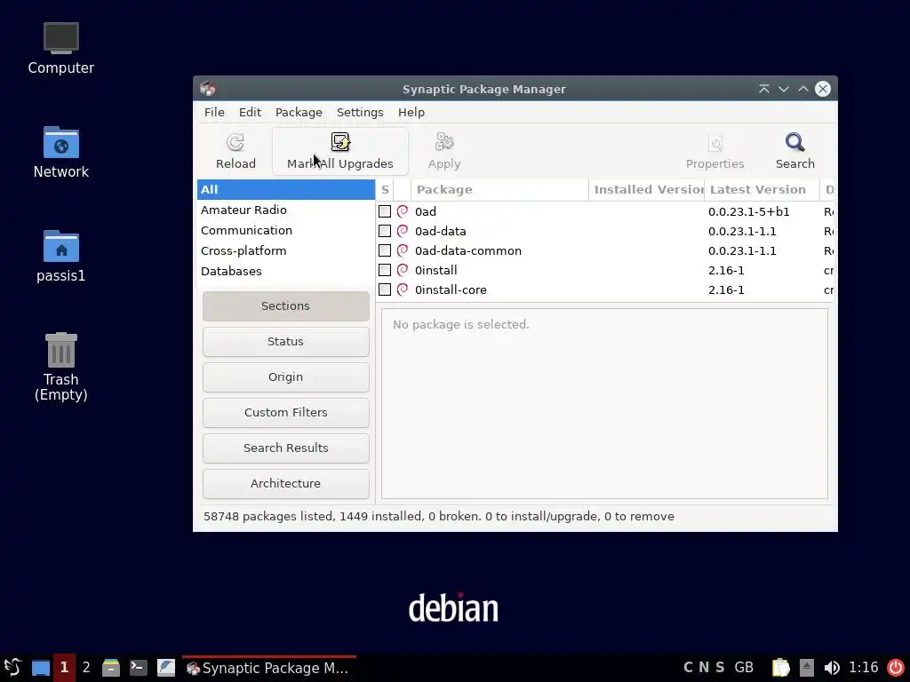Tick the checkbox for 0ad-data

[384, 231]
